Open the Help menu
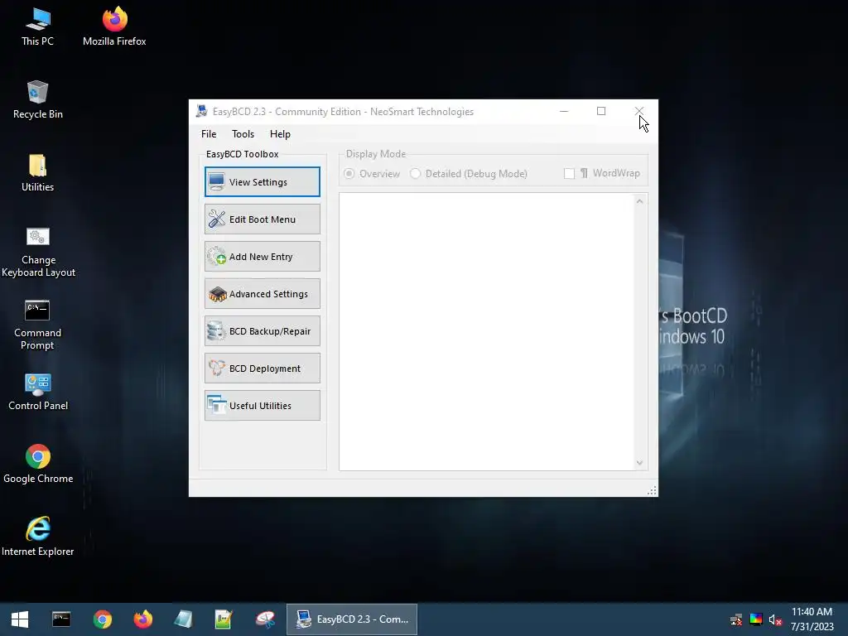This screenshot has width=848, height=636. pos(280,134)
